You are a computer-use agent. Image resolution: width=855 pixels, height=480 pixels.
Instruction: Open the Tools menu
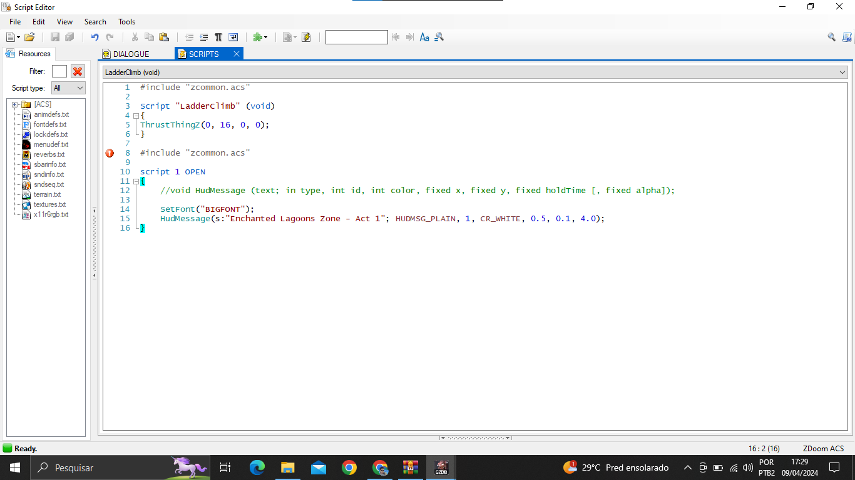pos(127,22)
